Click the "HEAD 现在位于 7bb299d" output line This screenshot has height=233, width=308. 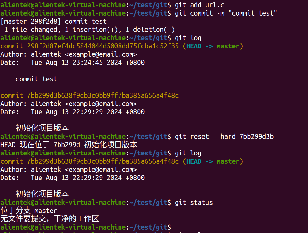69,145
